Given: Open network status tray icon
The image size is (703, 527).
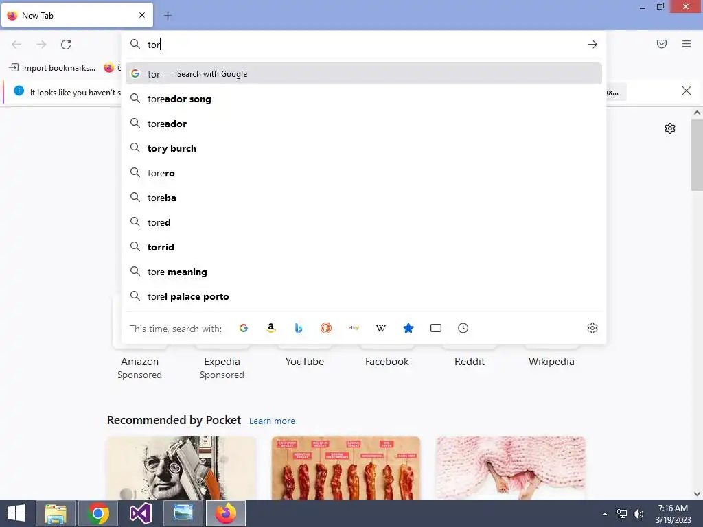Looking at the screenshot, I should [x=622, y=514].
